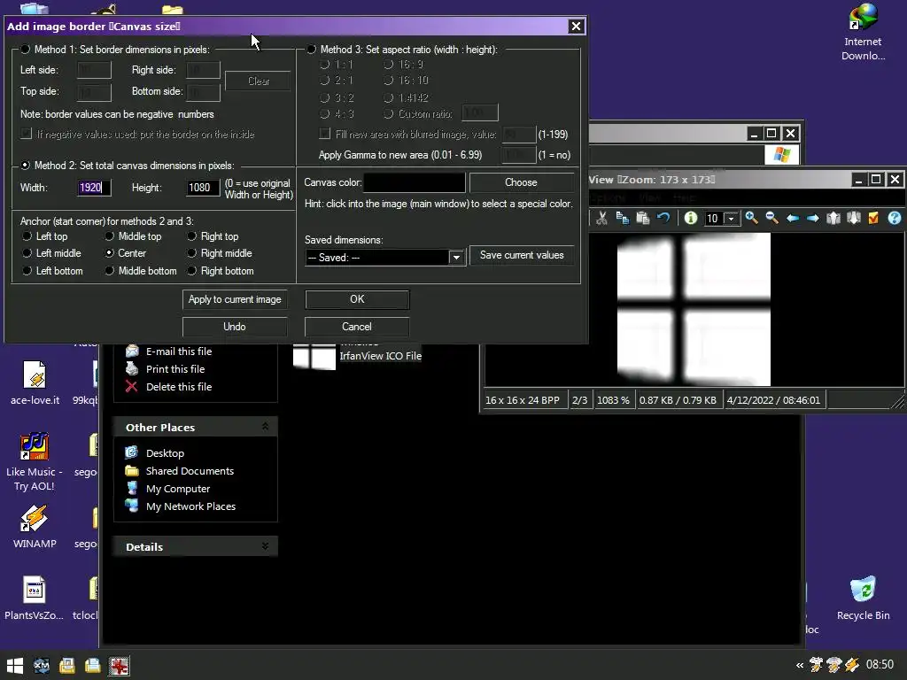Click 'Apply to current image' button
This screenshot has height=680, width=907.
point(235,299)
